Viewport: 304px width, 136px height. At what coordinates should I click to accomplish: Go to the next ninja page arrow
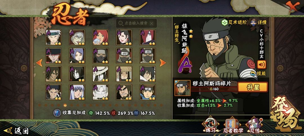point(162,63)
